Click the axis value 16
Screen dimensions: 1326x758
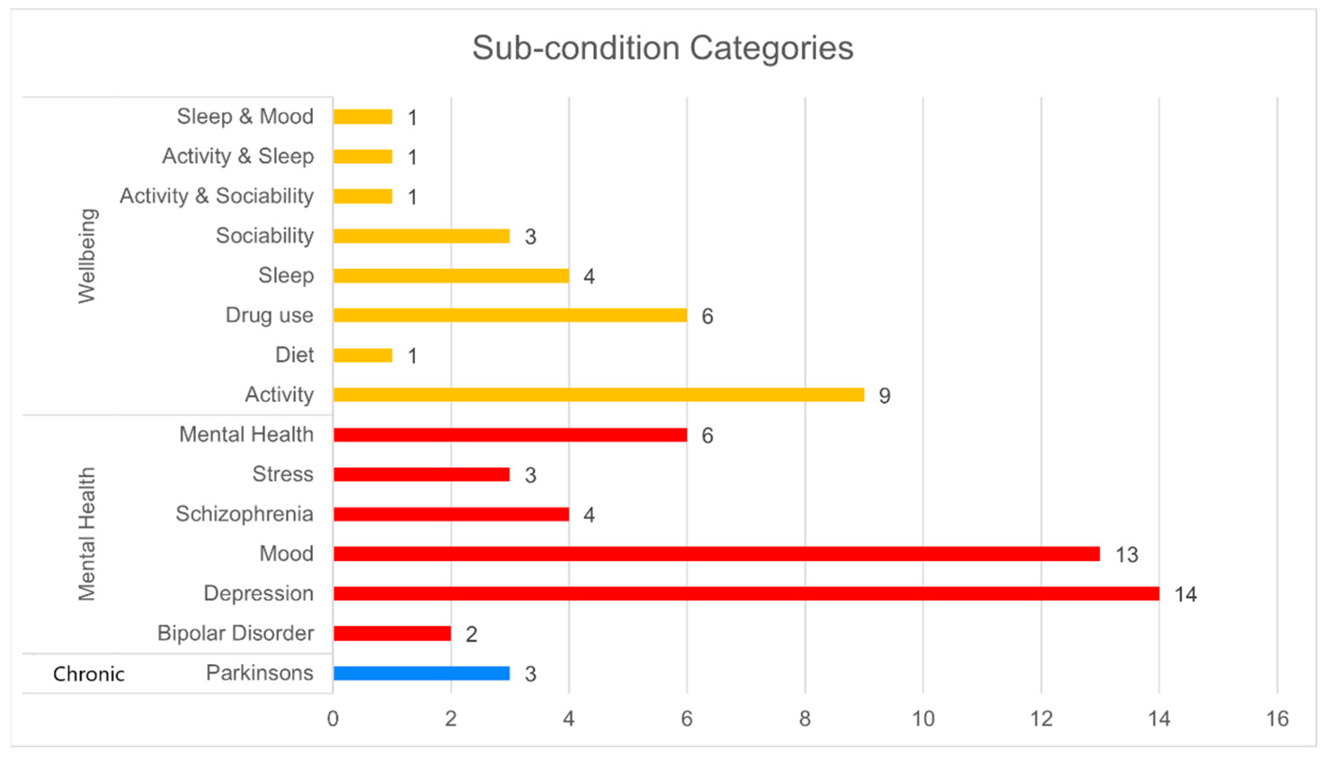point(1277,719)
